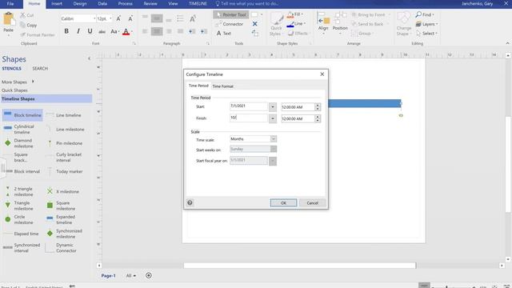Click OK in Configure Timeline dialog
Image resolution: width=512 pixels, height=288 pixels.
[x=283, y=202]
